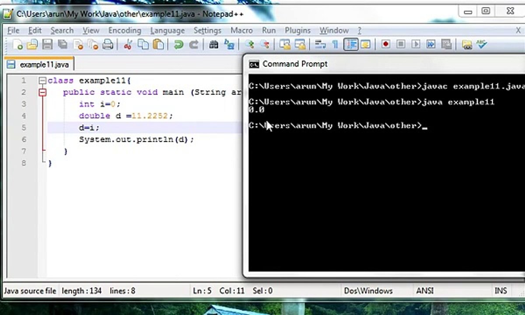Stop macro recording with the square stop icon
525x315 pixels.
pyautogui.click(x=401, y=44)
